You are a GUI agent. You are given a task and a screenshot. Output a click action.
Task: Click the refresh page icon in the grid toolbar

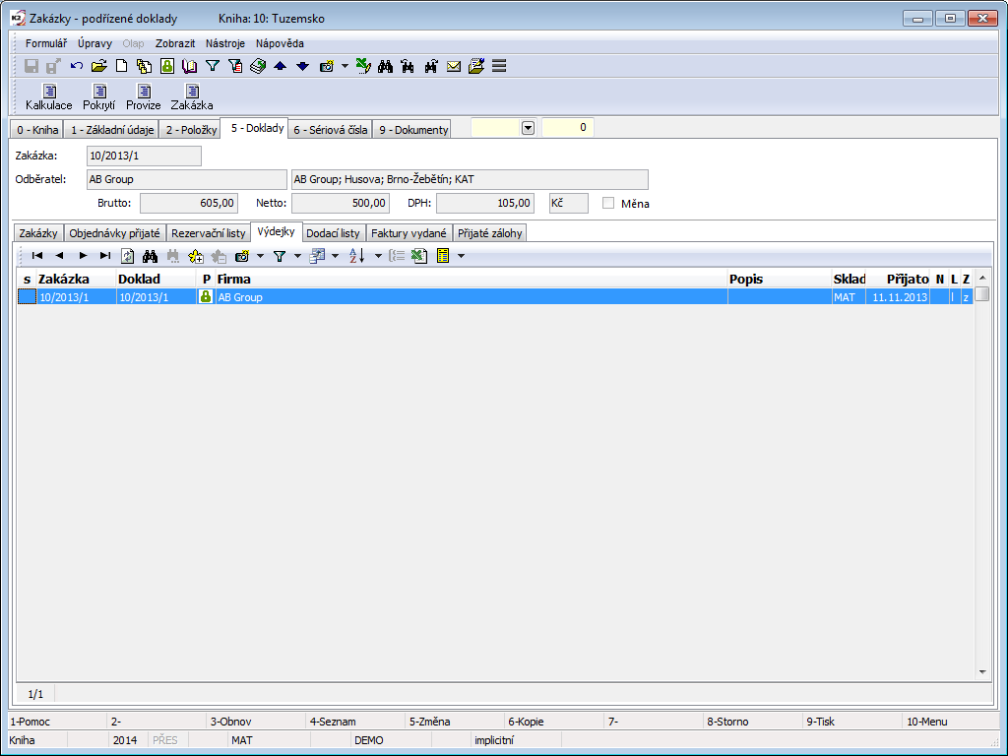(127, 256)
